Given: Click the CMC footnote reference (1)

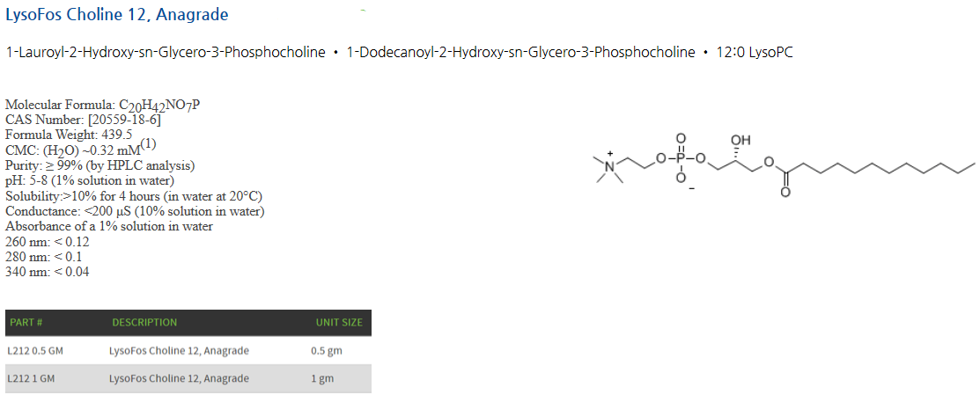Looking at the screenshot, I should [149, 144].
